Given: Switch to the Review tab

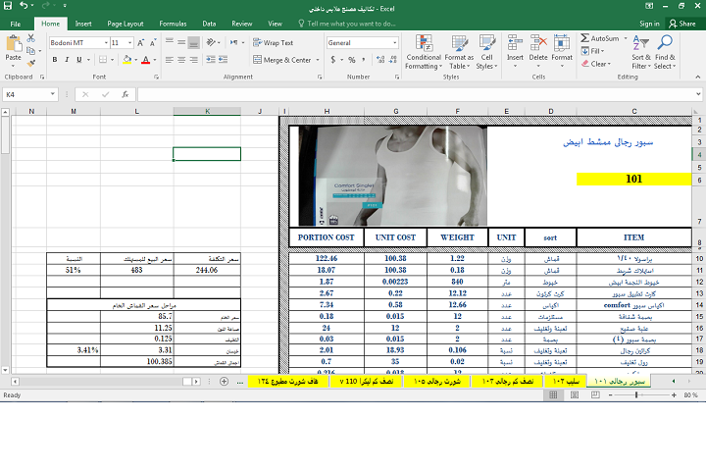Looking at the screenshot, I should coord(242,24).
